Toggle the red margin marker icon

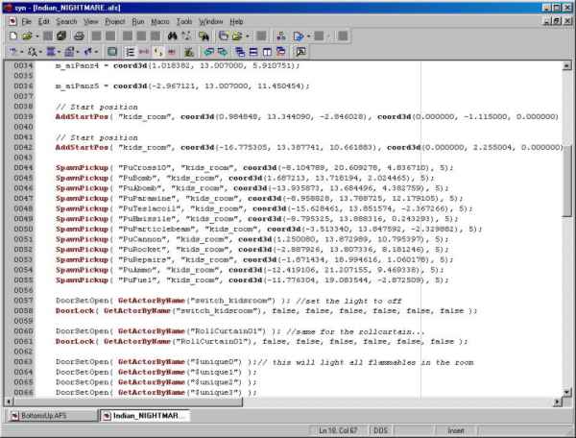[172, 52]
